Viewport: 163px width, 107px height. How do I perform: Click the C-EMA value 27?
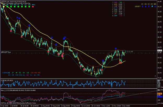point(13,73)
